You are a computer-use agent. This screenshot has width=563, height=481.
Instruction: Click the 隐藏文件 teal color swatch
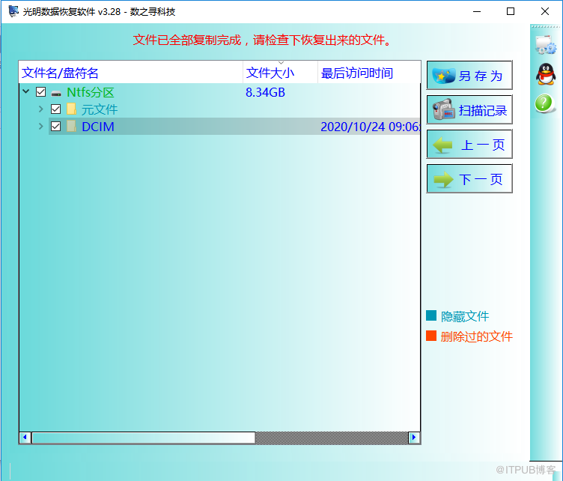431,315
